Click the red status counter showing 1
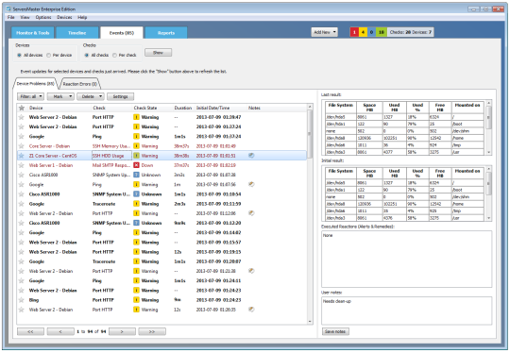510x353 pixels. tap(354, 32)
